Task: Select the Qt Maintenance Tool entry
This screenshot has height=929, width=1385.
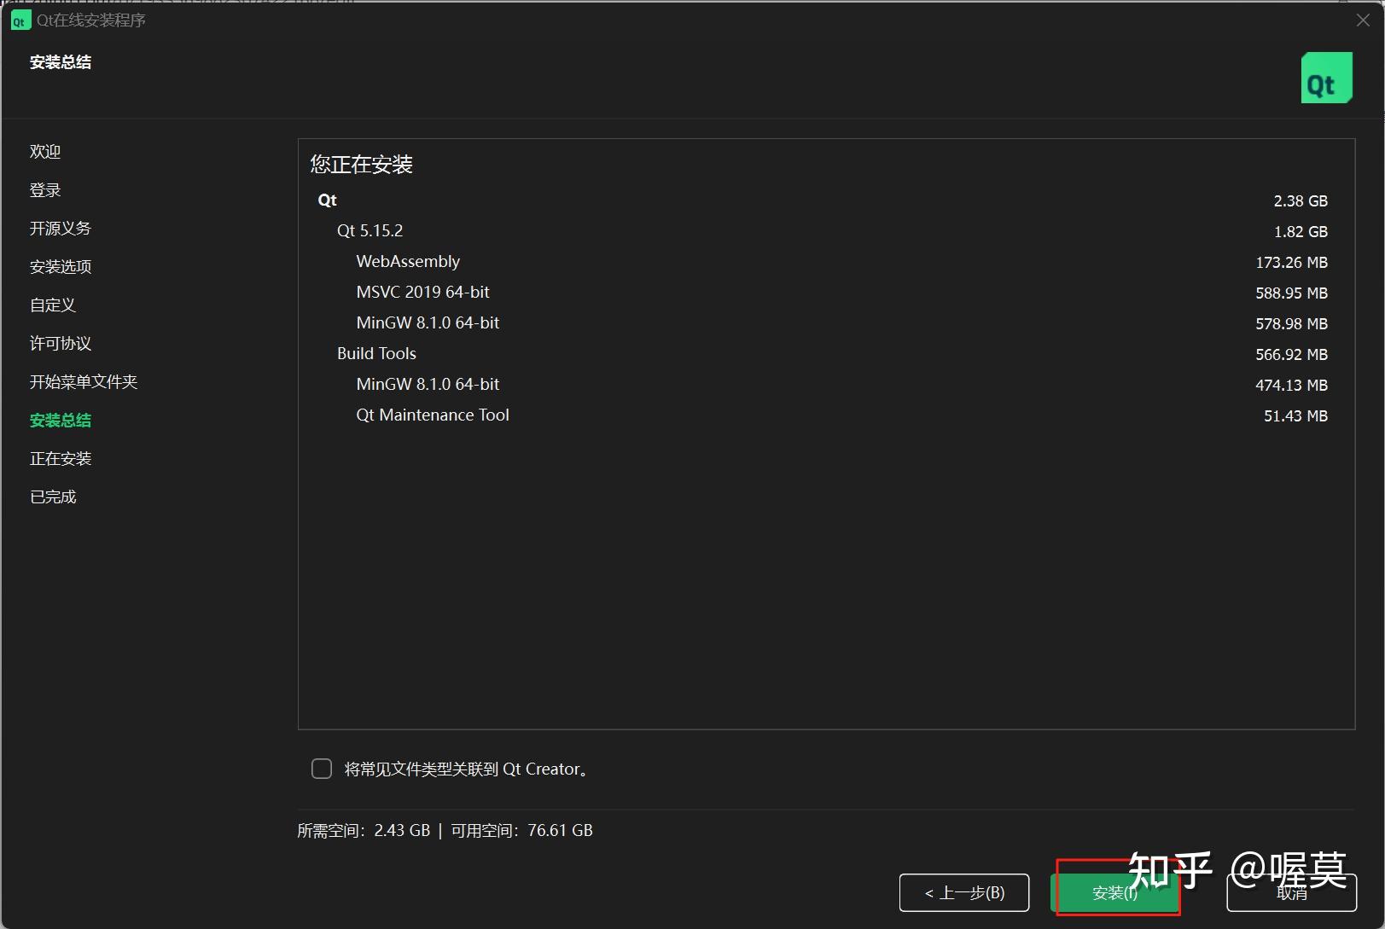Action: tap(433, 415)
